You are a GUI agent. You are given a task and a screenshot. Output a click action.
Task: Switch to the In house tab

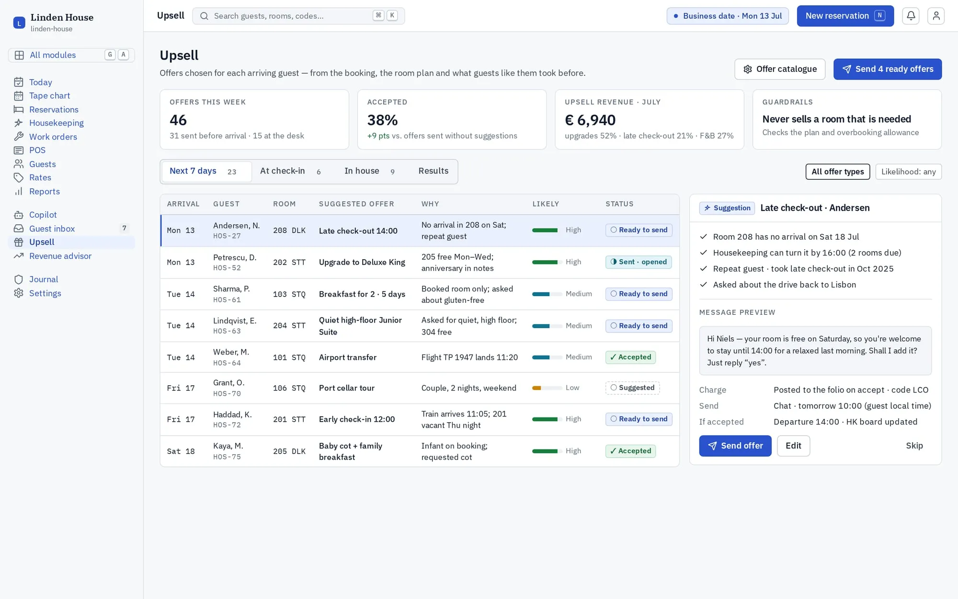[369, 171]
